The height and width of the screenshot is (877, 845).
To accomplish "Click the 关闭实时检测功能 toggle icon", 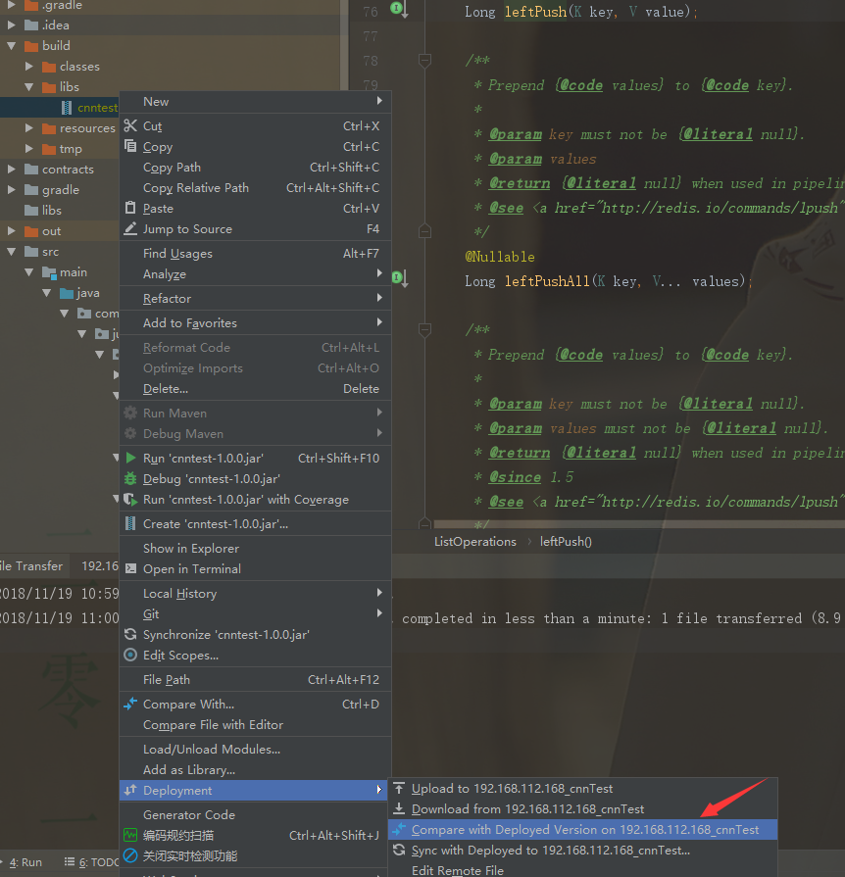I will pos(128,856).
